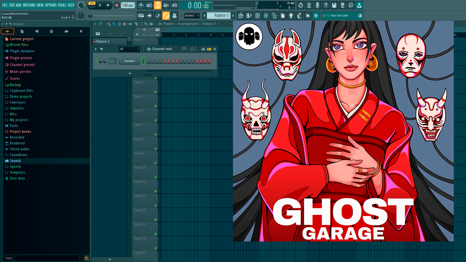
Task: Save the project with floppy disk icon
Action: coord(334,5)
